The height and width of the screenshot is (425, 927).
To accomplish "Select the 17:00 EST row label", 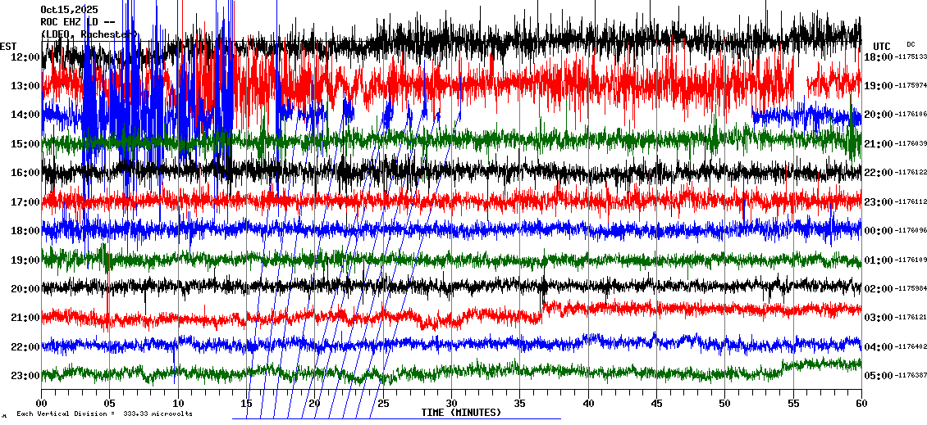I will [25, 202].
